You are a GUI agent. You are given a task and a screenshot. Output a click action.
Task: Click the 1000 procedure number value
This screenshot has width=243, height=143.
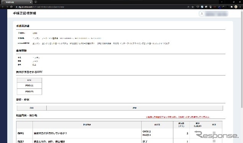[35, 33]
